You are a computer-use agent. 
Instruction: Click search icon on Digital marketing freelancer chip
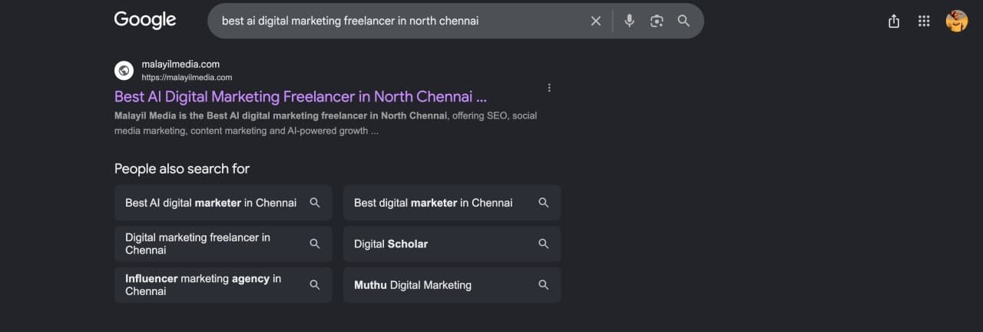click(x=315, y=244)
